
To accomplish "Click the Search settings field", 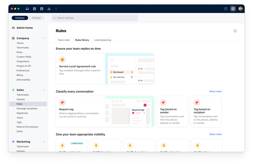I will 95,18.
